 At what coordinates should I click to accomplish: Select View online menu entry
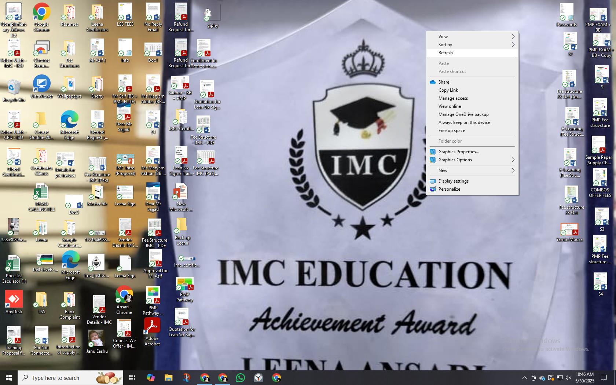click(472, 106)
